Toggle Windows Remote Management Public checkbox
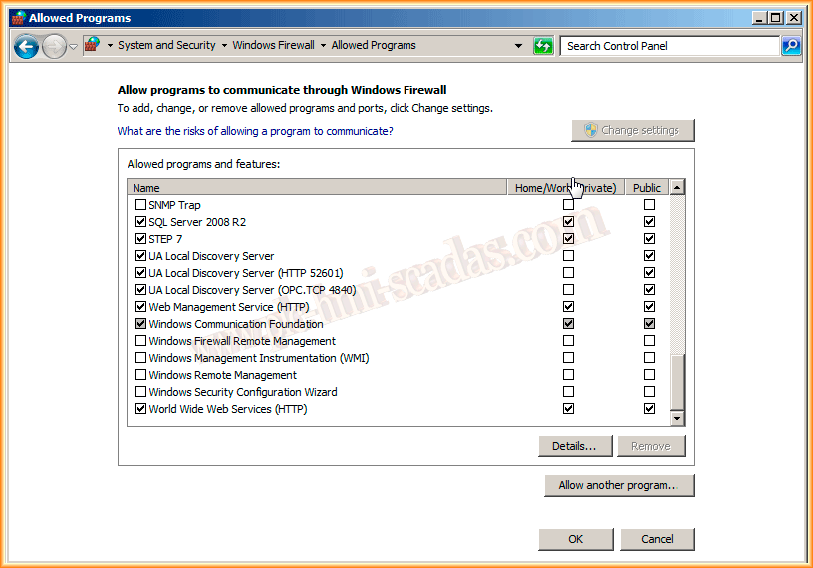 [649, 375]
